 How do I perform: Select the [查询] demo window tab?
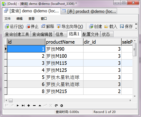point(31,11)
